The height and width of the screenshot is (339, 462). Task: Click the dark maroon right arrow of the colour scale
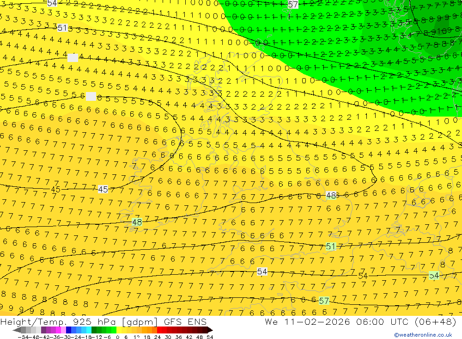(x=210, y=330)
